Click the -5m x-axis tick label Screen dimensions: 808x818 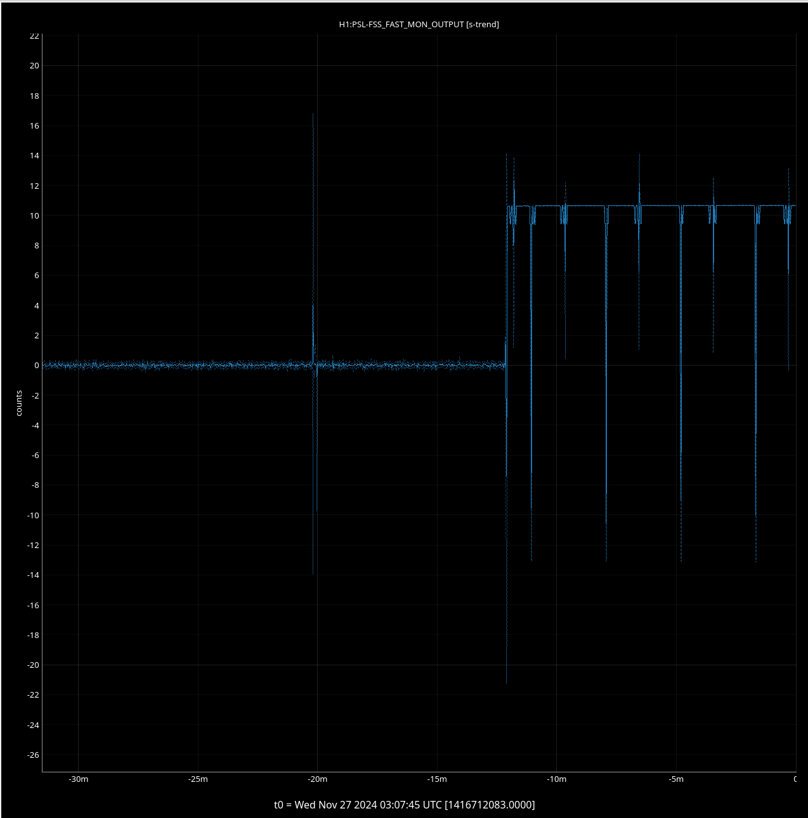tap(676, 779)
